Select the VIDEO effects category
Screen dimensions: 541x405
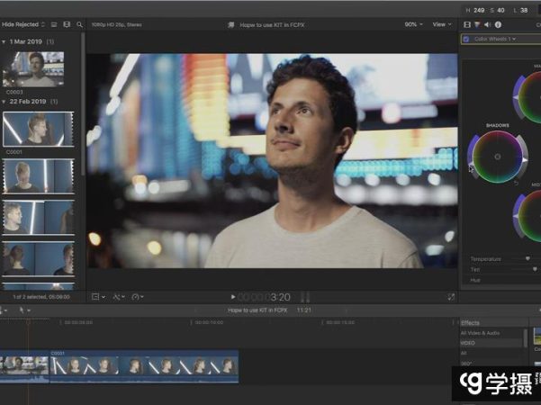468,343
